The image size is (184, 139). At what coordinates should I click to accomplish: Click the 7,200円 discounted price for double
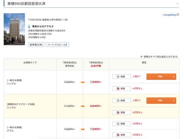click(x=96, y=129)
